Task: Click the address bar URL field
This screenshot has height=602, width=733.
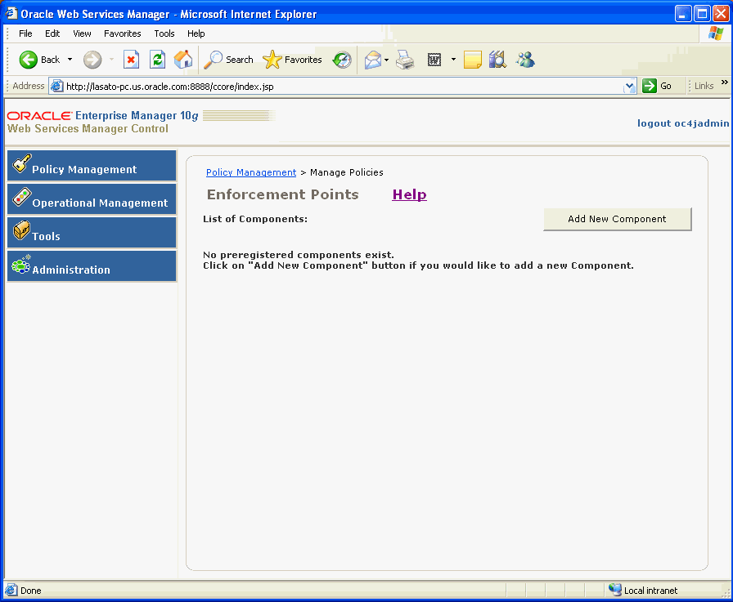Action: [344, 87]
